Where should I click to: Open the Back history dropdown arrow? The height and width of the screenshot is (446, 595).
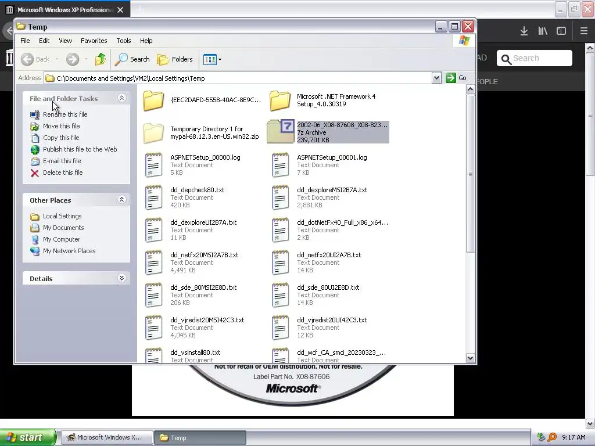point(57,59)
